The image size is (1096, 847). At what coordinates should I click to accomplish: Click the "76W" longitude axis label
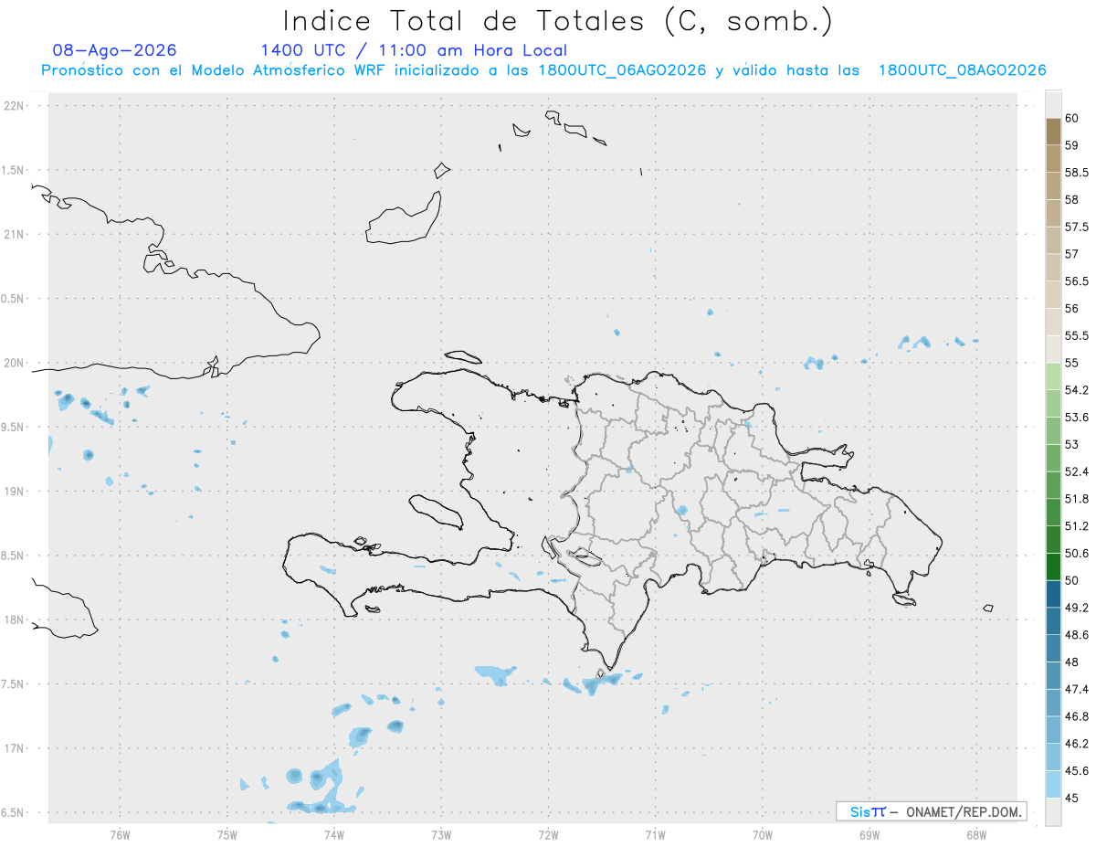click(x=120, y=834)
